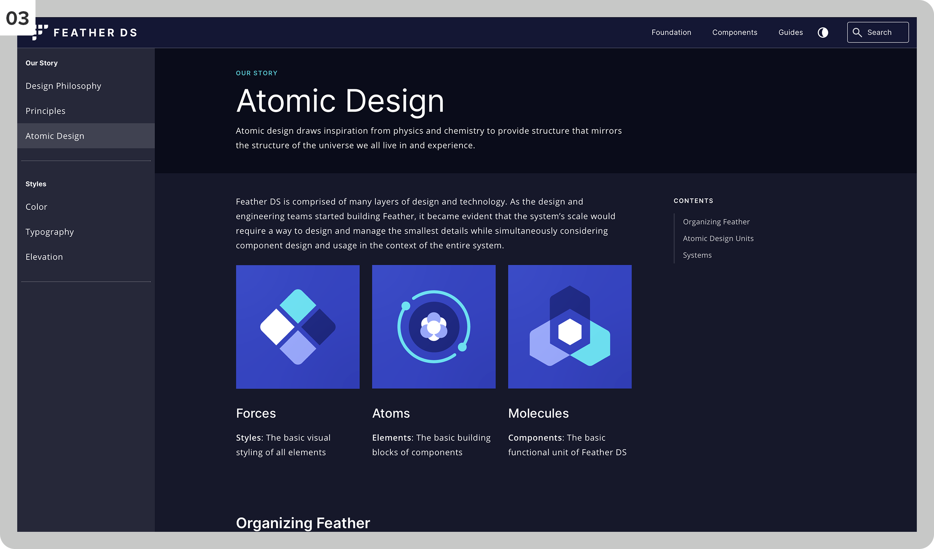Screen dimensions: 934x549
Task: Click the Molecules card title
Action: [538, 413]
